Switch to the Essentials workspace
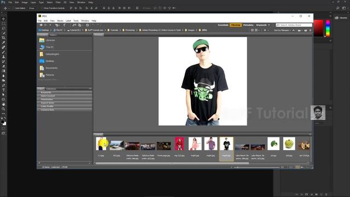 223,25
